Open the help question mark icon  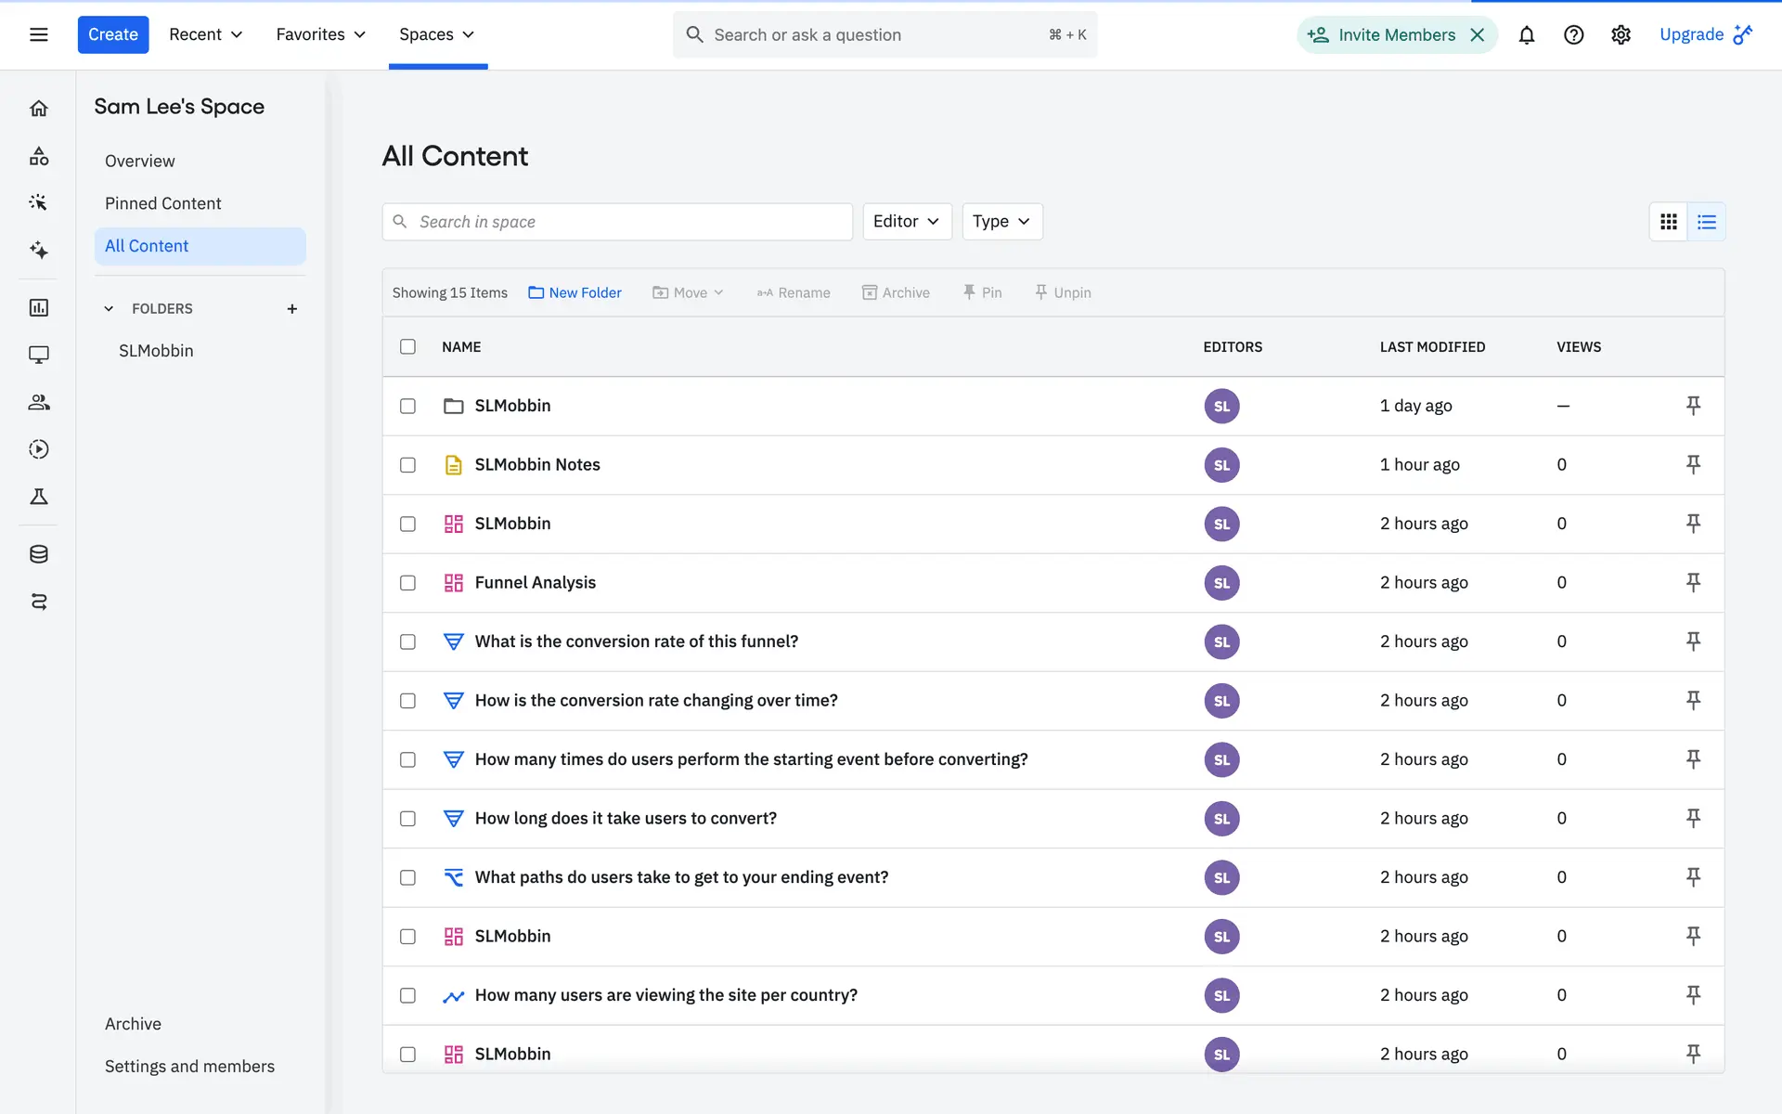tap(1573, 35)
